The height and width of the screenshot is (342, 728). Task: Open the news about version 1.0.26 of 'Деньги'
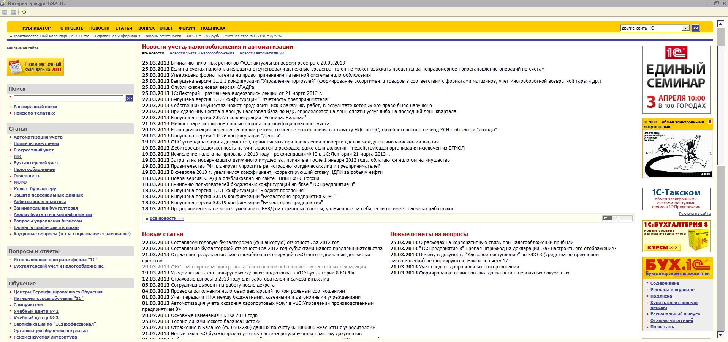click(x=226, y=136)
